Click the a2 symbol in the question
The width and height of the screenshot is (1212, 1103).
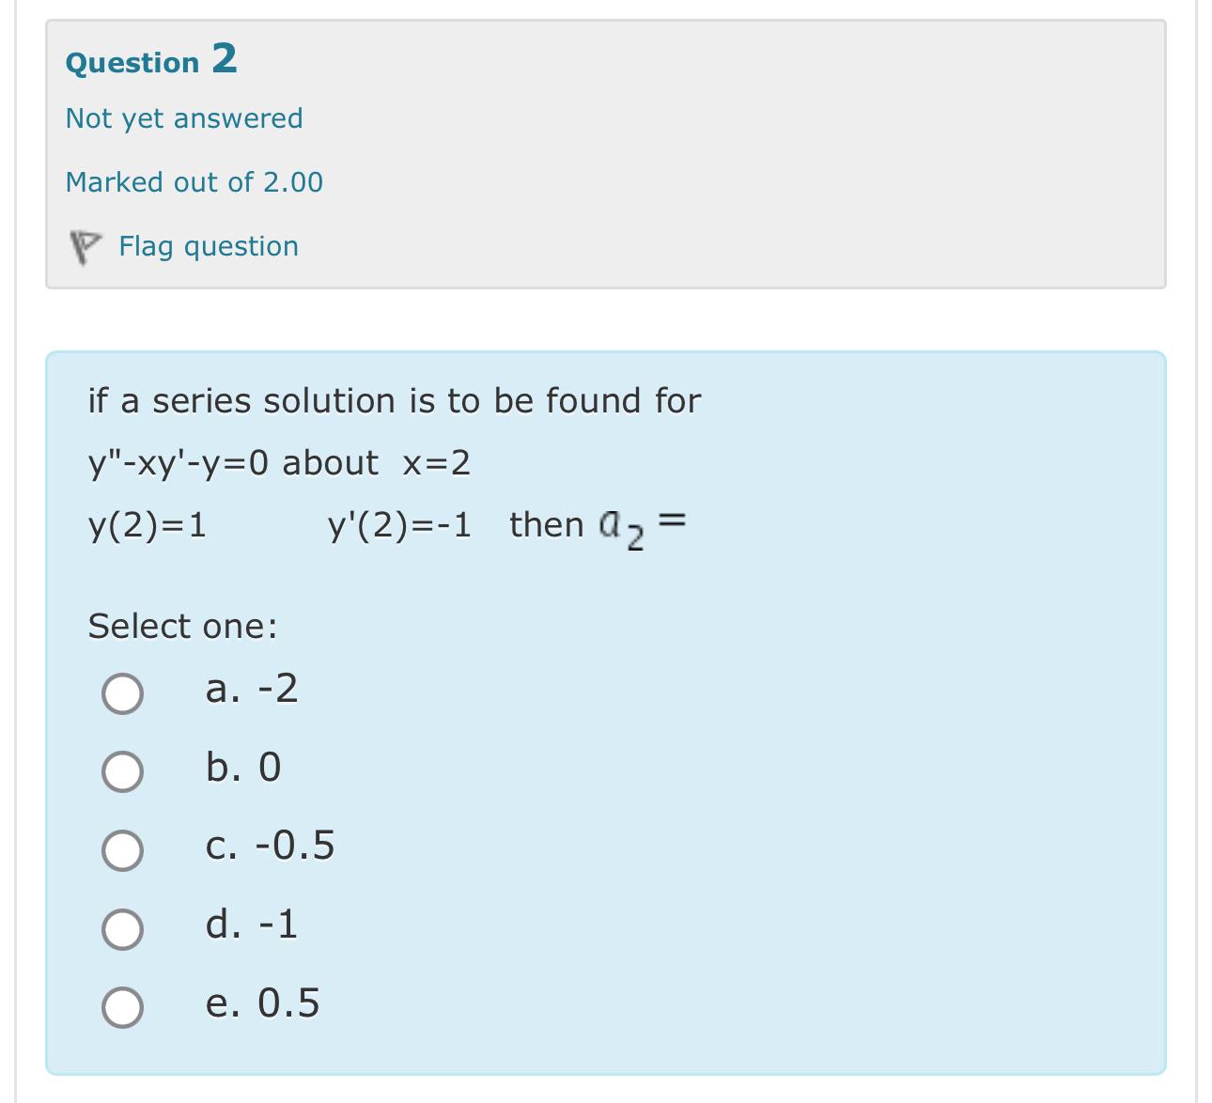pos(619,526)
